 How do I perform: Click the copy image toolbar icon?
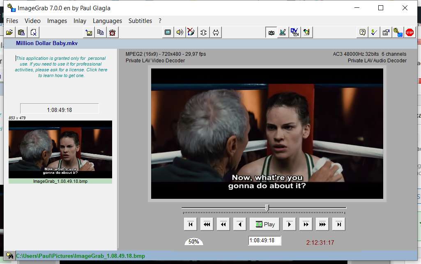[x=100, y=32]
